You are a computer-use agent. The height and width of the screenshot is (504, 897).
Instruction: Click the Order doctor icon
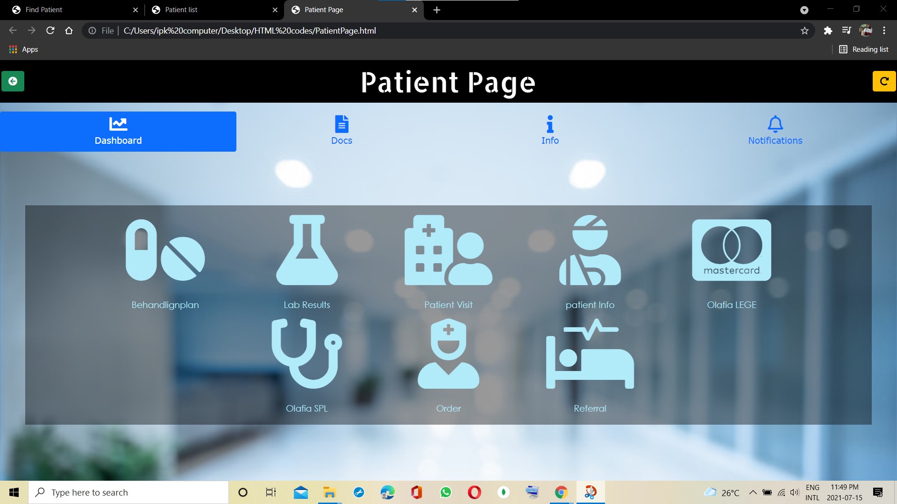[448, 354]
